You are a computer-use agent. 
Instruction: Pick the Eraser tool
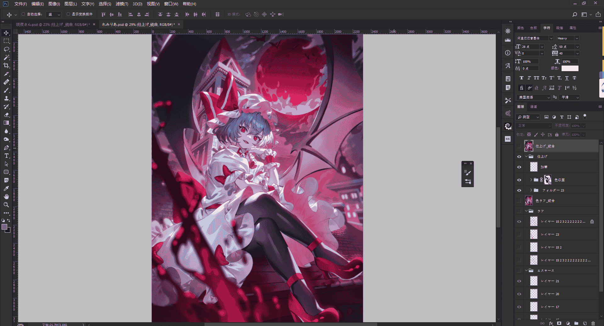tap(6, 115)
